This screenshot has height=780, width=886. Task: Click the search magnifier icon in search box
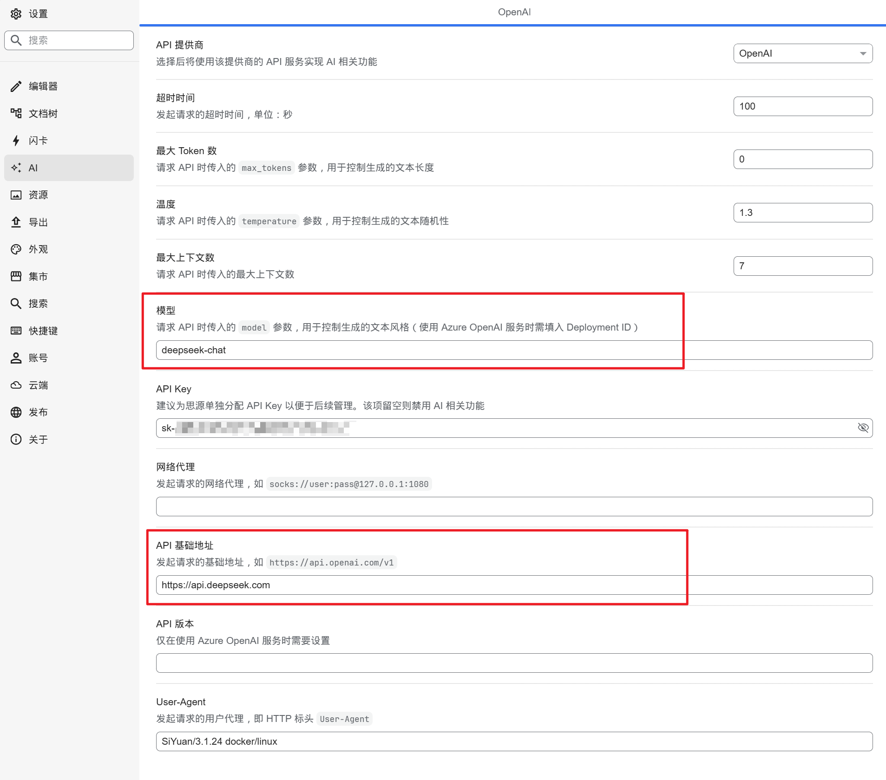16,40
